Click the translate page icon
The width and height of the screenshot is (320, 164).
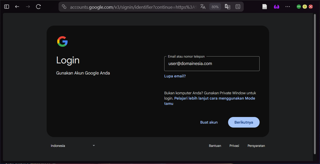[203, 7]
